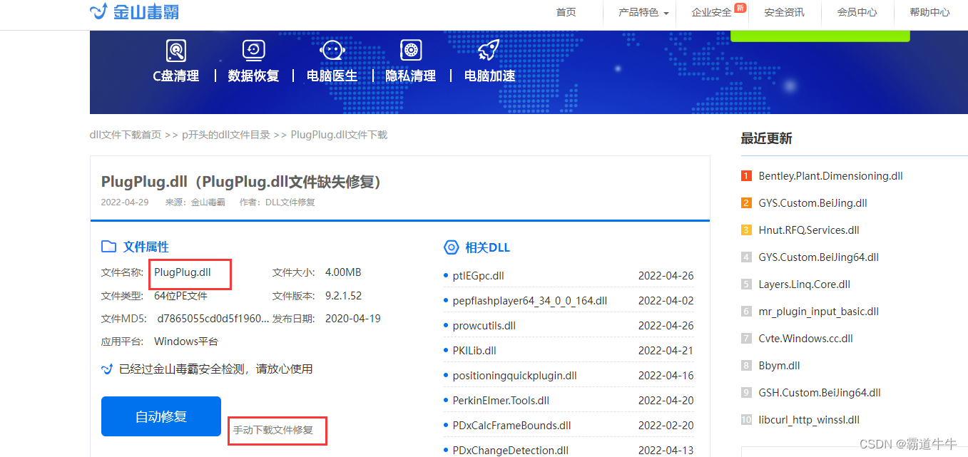
Task: Click the file name value PlugPlug.dll
Action: (x=183, y=272)
